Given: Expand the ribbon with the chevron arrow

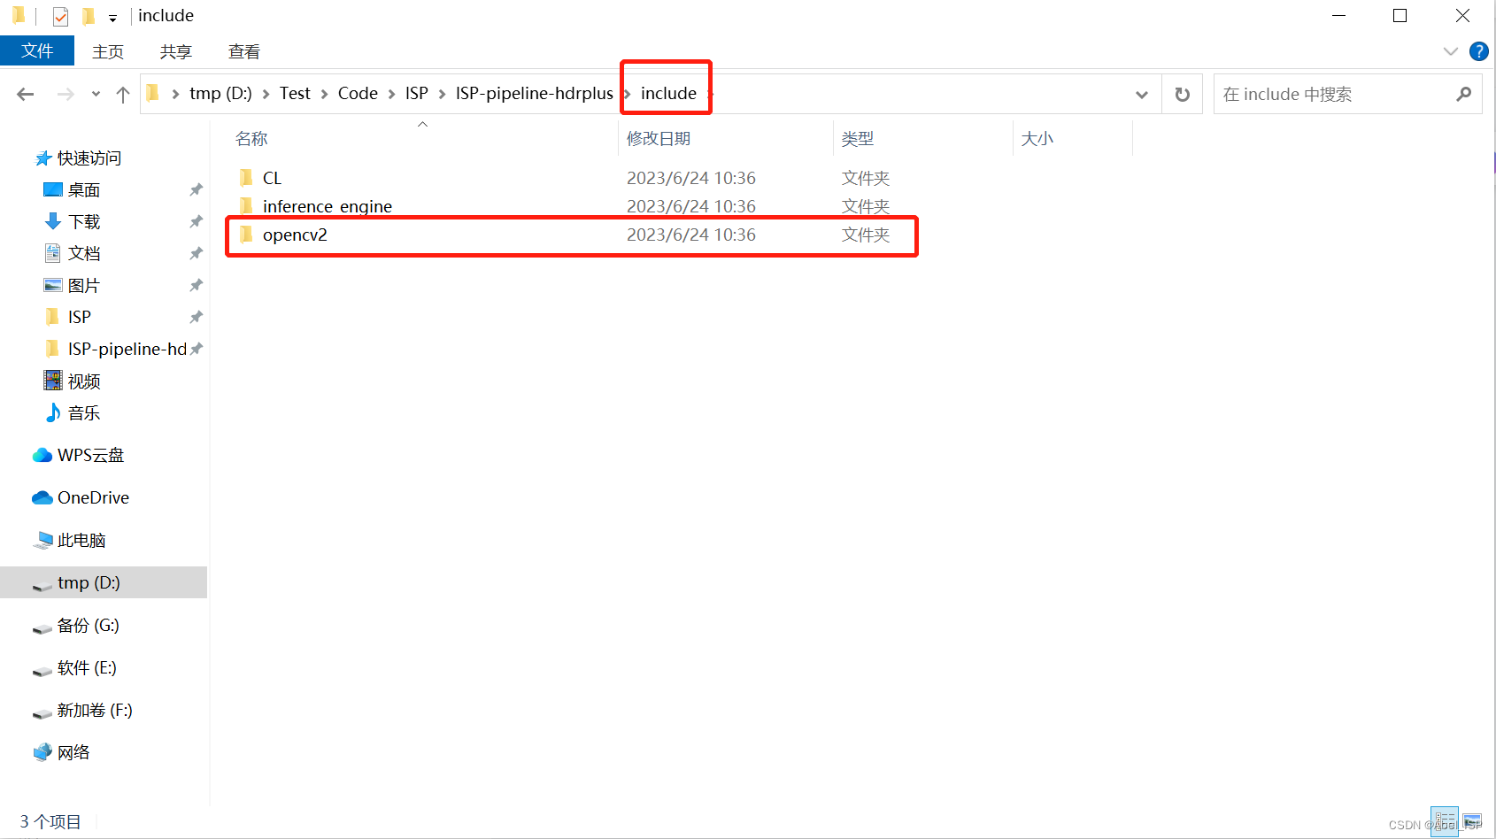Looking at the screenshot, I should tap(1449, 50).
